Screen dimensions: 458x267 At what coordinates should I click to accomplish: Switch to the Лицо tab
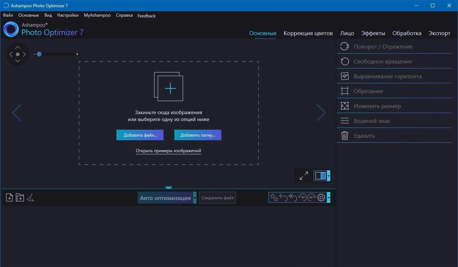pyautogui.click(x=347, y=33)
